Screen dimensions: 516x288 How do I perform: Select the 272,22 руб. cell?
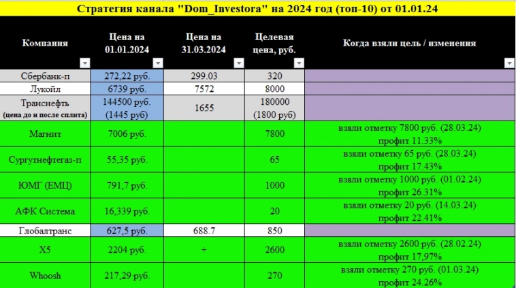127,76
